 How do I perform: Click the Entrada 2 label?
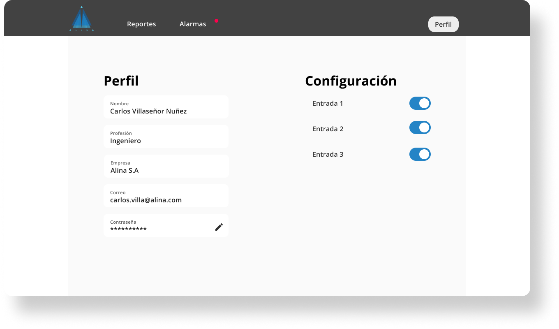(x=328, y=129)
